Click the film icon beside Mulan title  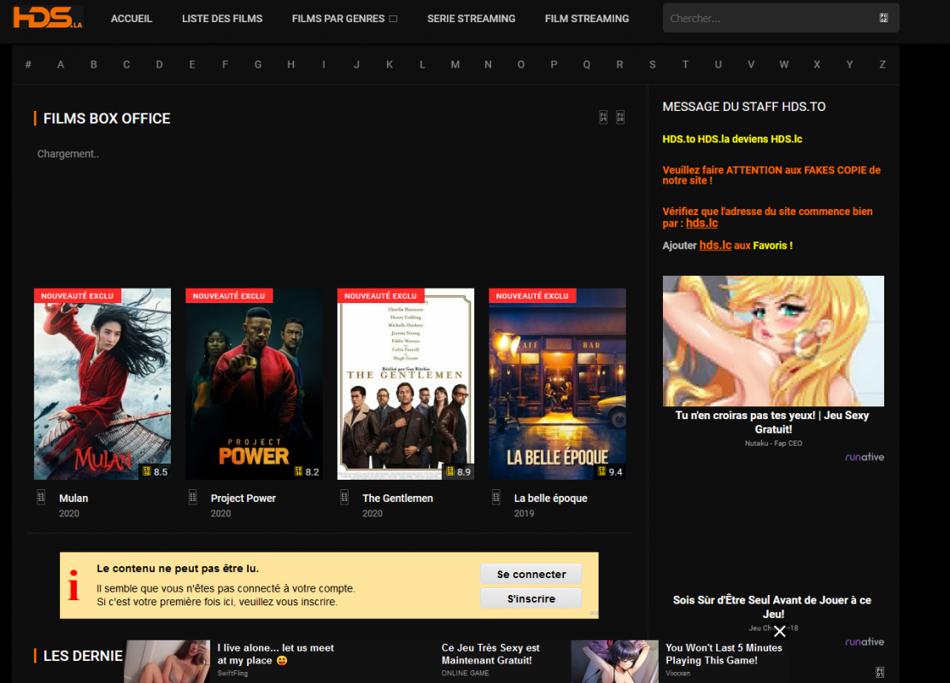(x=41, y=498)
